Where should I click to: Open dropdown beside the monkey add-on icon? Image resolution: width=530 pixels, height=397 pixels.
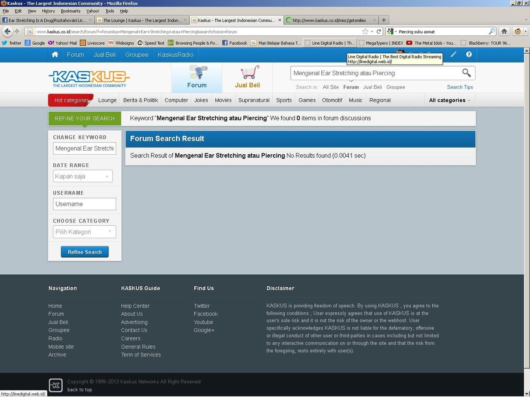click(x=525, y=31)
